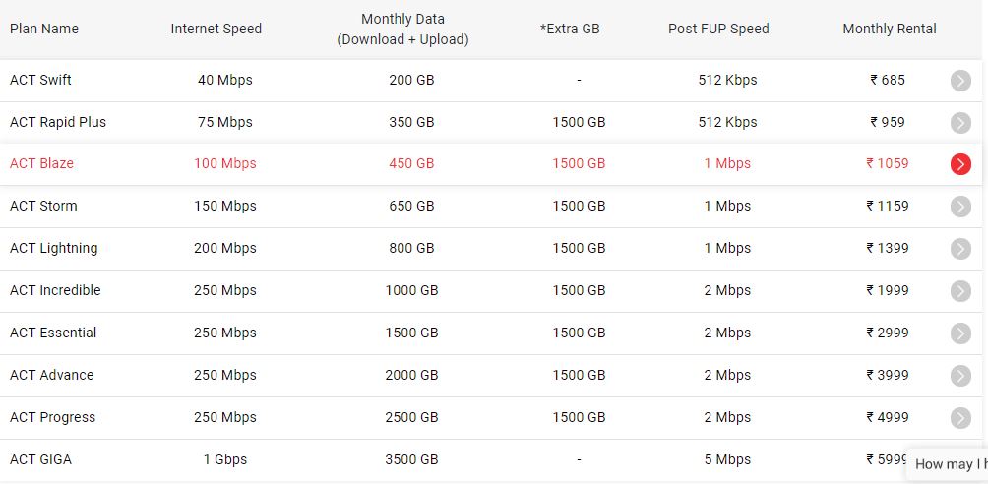Image resolution: width=988 pixels, height=484 pixels.
Task: Open details arrow for ACT Storm
Action: (x=960, y=207)
